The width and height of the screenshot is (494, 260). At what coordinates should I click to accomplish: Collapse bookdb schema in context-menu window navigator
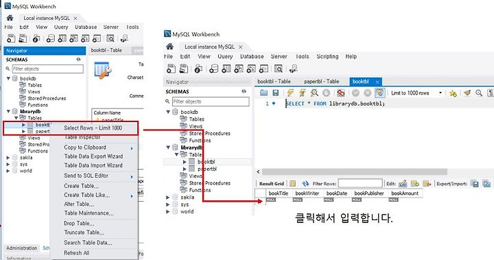click(x=8, y=78)
